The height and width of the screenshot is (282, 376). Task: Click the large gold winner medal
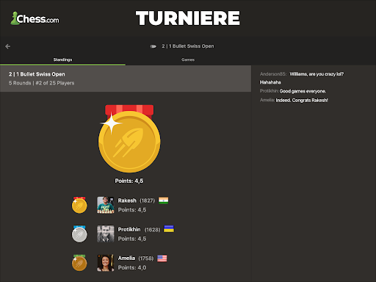coord(129,139)
